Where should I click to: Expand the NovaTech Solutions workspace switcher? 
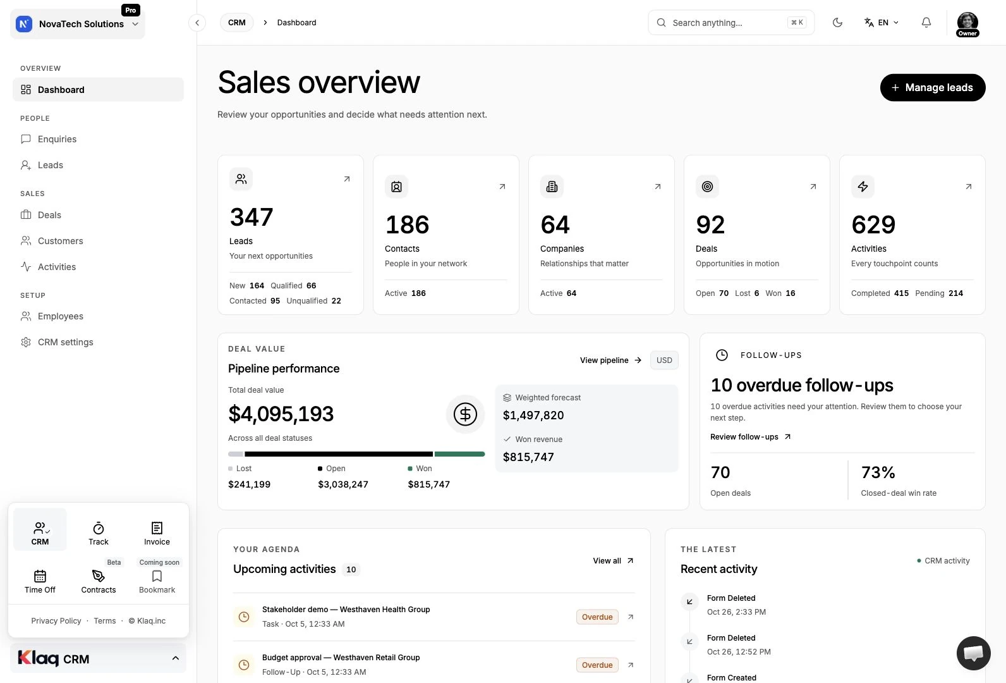point(78,24)
